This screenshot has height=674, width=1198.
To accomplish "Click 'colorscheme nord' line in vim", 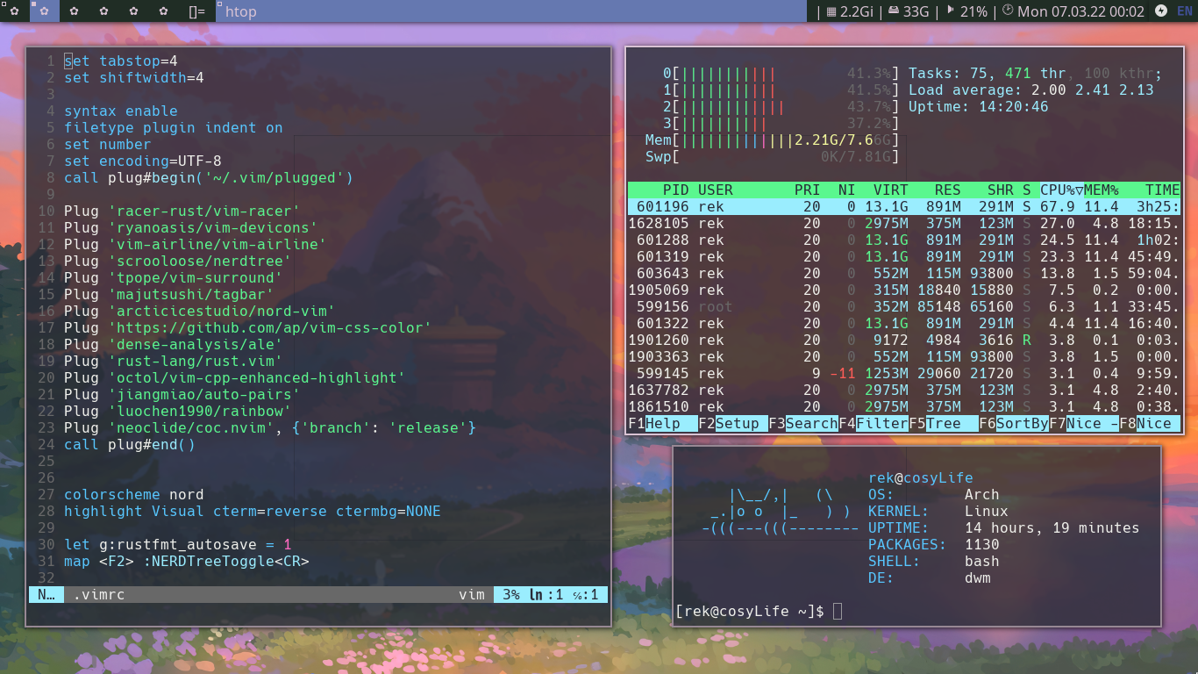I will coord(134,494).
